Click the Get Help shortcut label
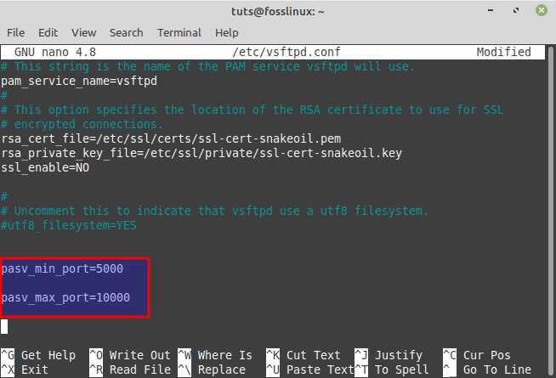The width and height of the screenshot is (556, 378). [48, 355]
